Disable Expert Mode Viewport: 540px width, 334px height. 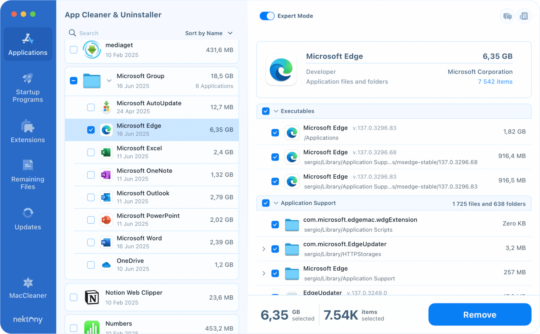267,16
